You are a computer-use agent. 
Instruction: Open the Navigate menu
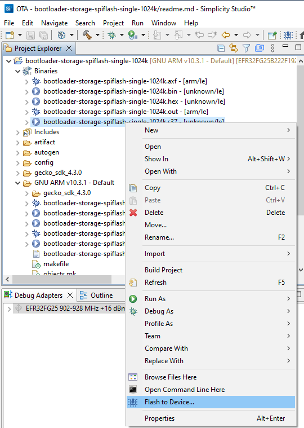[x=54, y=23]
